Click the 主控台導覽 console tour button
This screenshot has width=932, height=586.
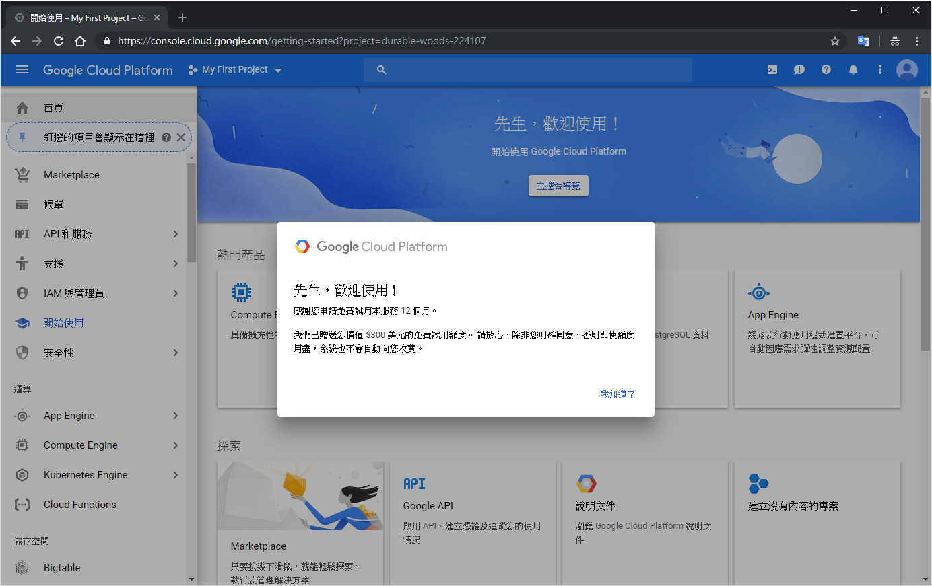pos(558,186)
